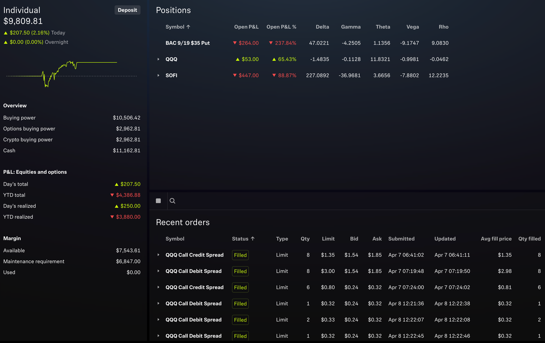Open the search magnifier icon
The image size is (545, 343).
[172, 201]
